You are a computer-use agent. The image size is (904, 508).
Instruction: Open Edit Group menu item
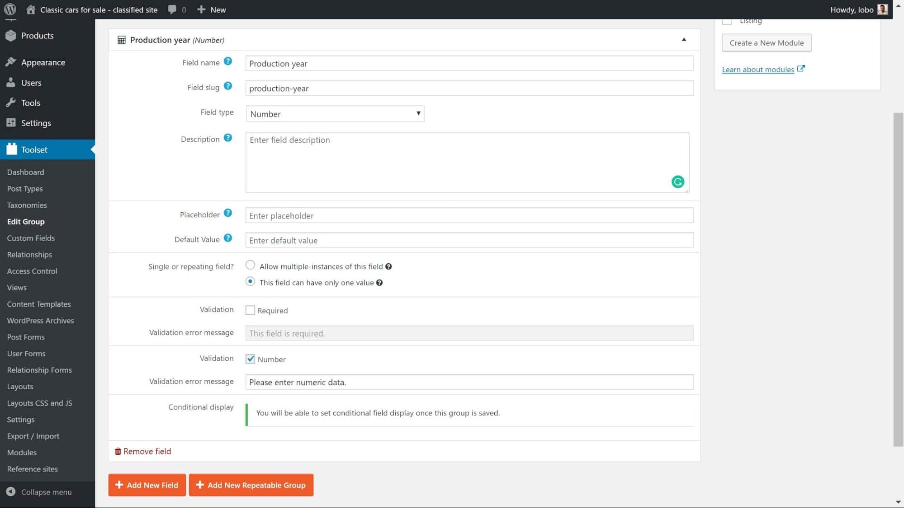coord(25,221)
